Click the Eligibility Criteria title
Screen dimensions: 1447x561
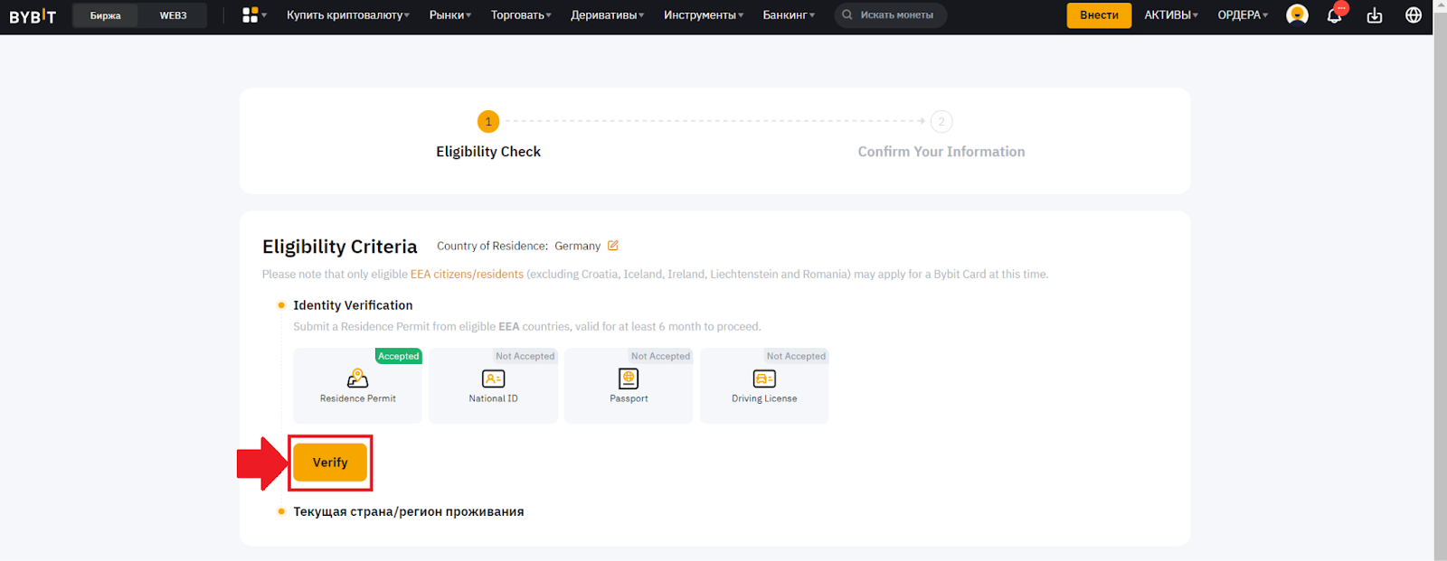pos(340,247)
